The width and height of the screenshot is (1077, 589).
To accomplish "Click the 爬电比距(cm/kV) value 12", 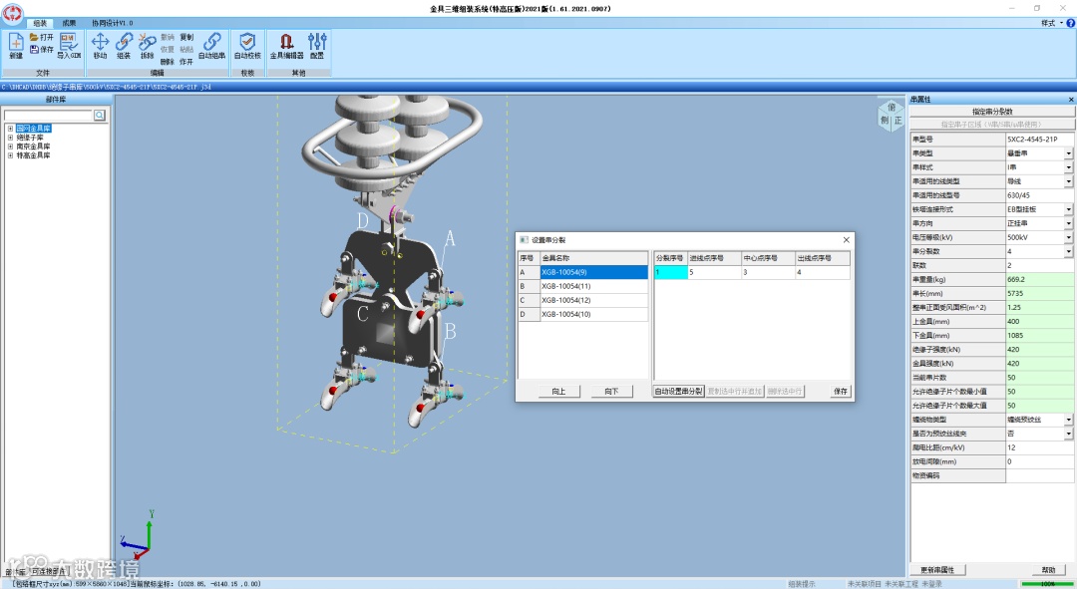I will tap(1039, 447).
